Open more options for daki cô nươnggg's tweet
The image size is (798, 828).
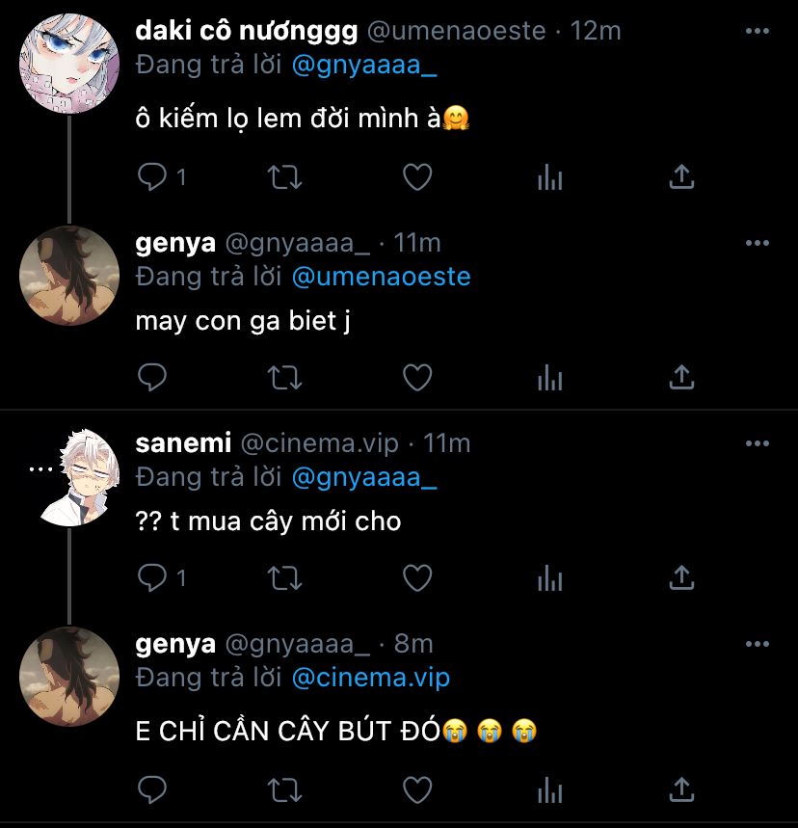coord(758,31)
